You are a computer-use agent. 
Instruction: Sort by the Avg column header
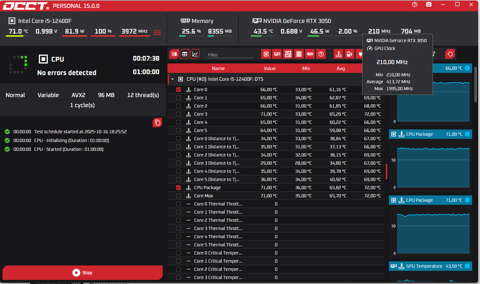click(341, 68)
